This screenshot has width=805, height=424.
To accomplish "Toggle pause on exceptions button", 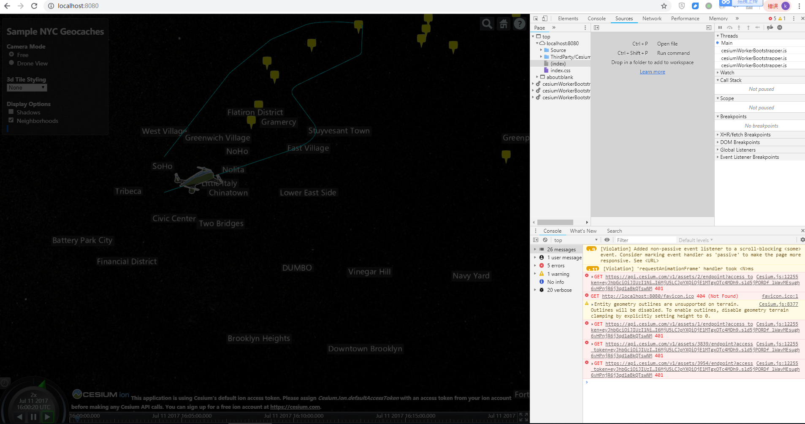I will pyautogui.click(x=780, y=27).
